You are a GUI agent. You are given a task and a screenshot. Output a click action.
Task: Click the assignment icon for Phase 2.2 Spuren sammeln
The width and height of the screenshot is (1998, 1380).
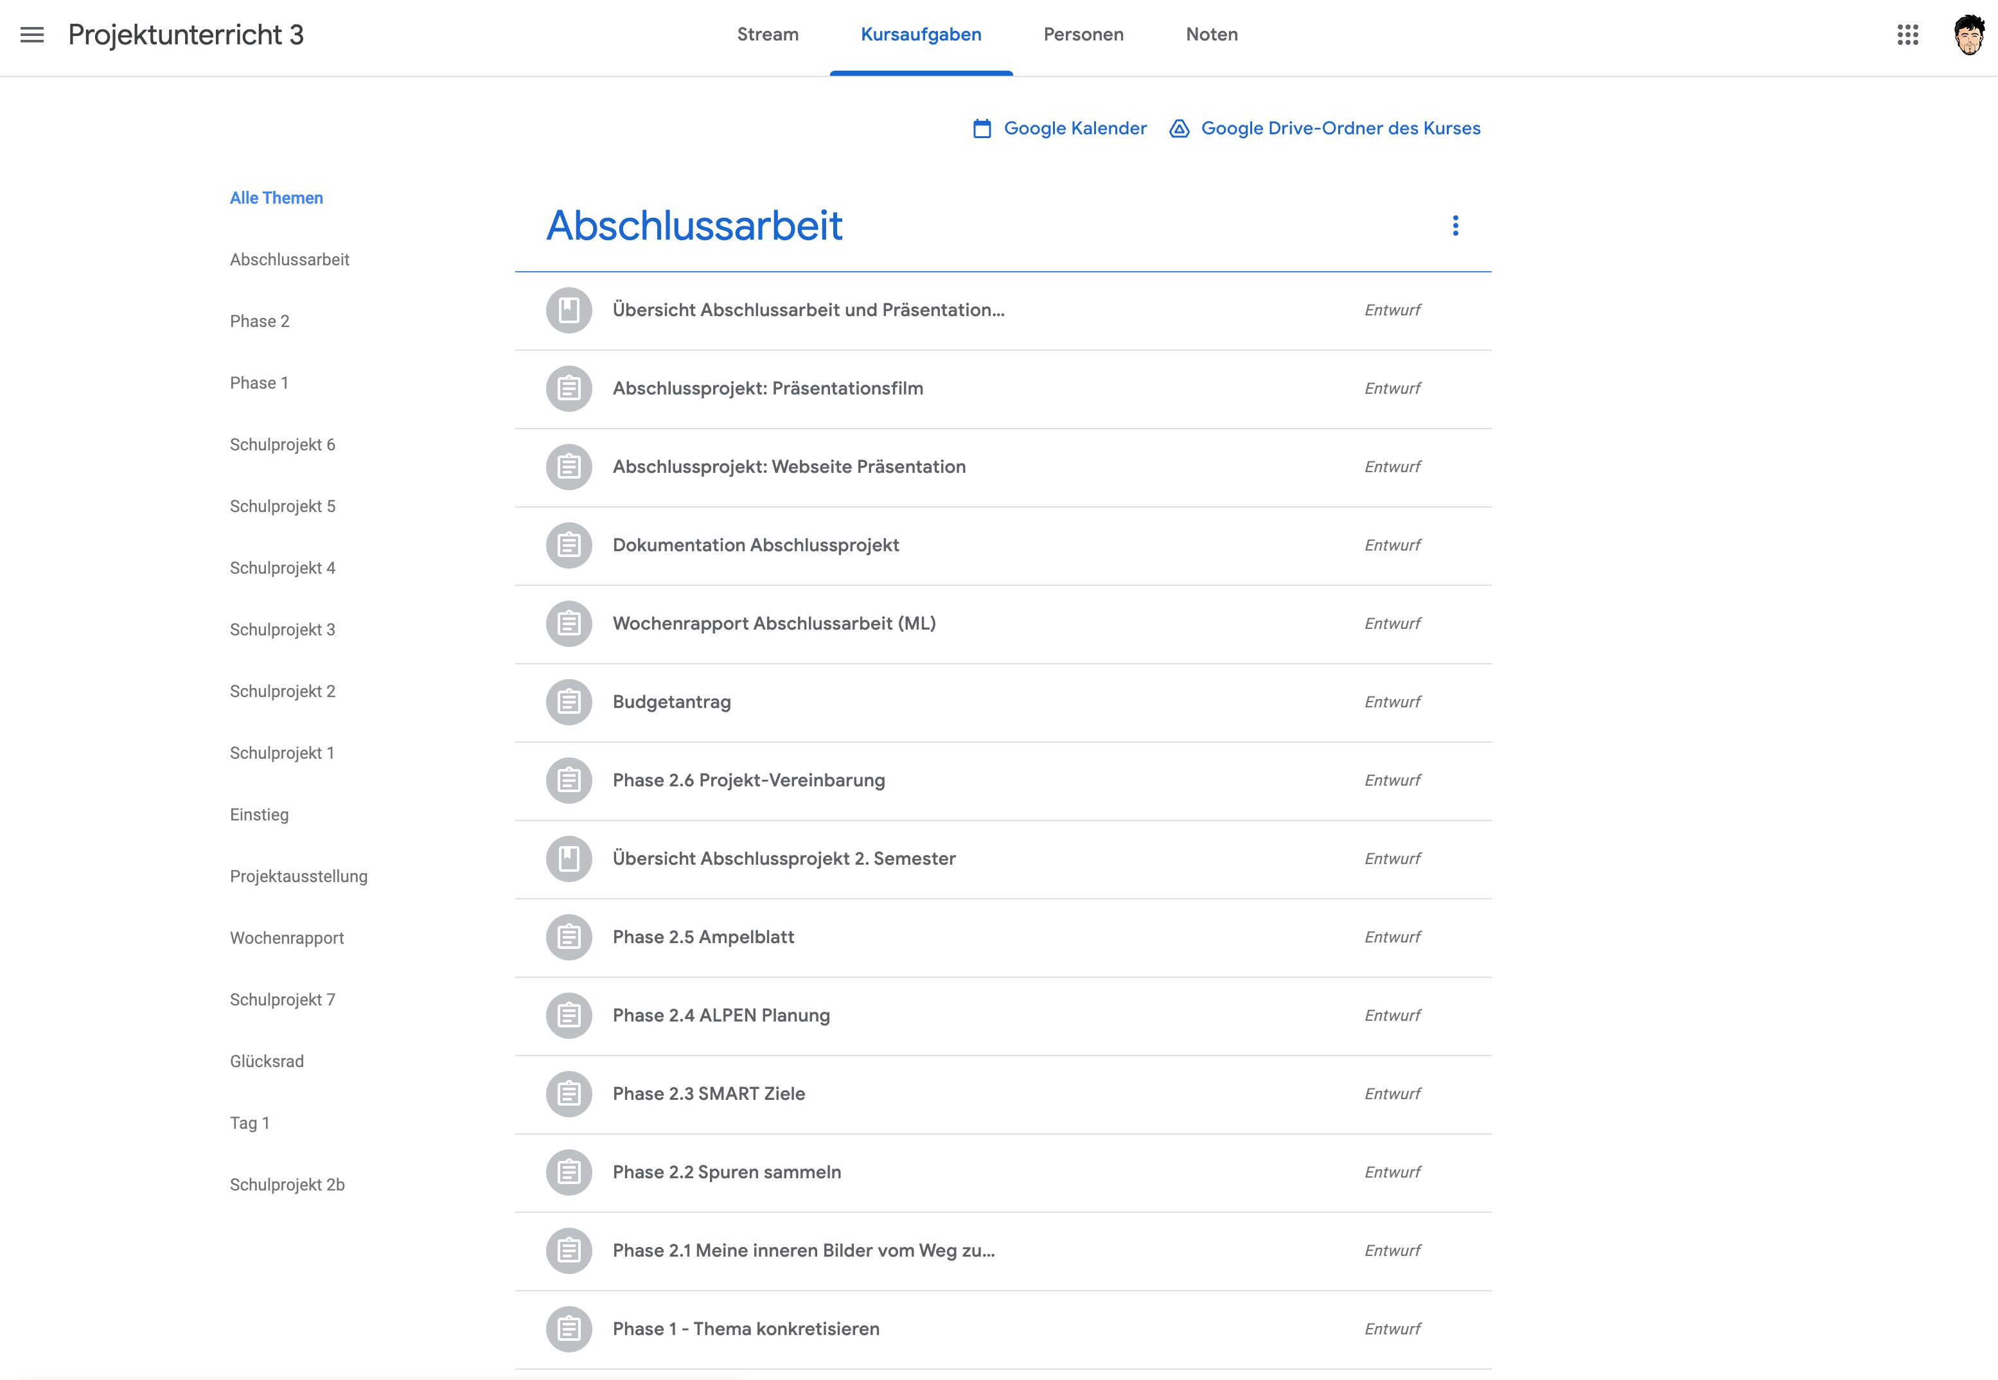click(x=569, y=1172)
